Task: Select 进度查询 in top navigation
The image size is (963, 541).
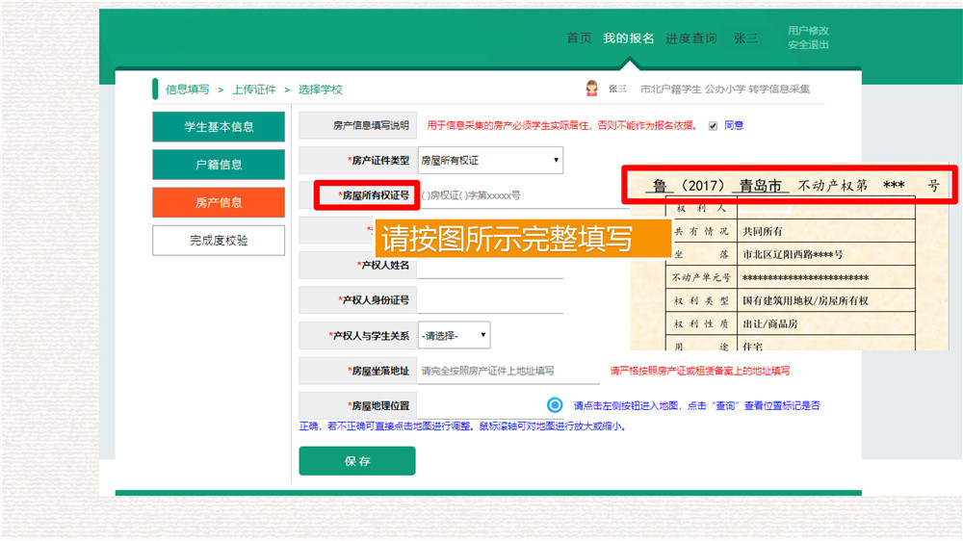Action: click(x=691, y=39)
